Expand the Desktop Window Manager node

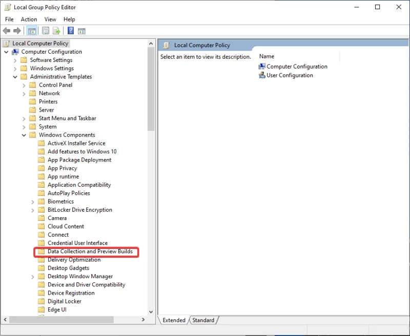click(33, 277)
